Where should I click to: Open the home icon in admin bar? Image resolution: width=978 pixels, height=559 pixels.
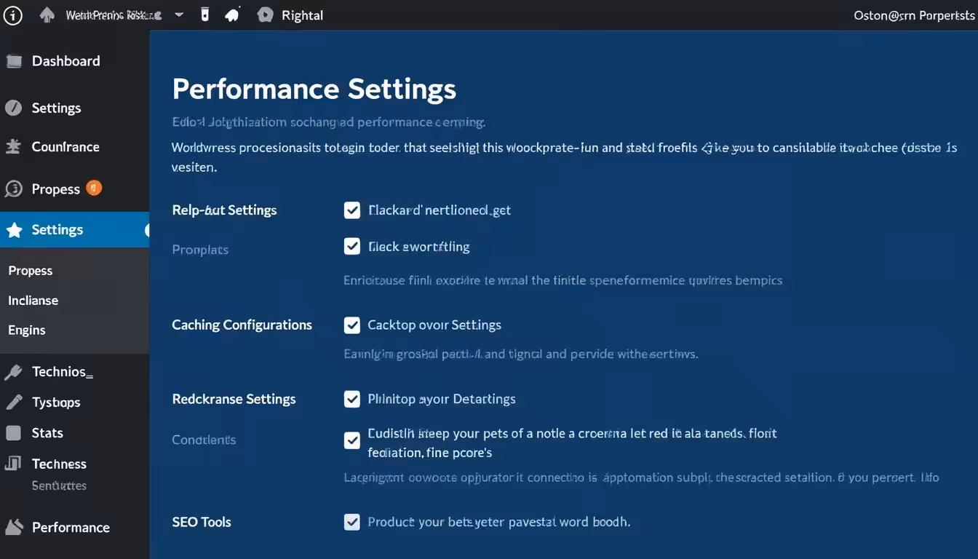coord(47,15)
